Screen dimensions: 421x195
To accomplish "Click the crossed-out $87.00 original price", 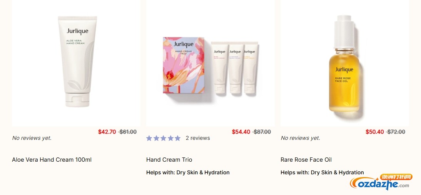I will point(262,132).
